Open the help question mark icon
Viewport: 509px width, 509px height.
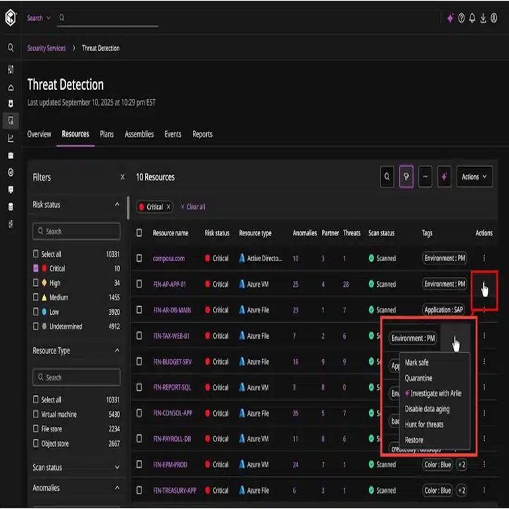tap(461, 19)
